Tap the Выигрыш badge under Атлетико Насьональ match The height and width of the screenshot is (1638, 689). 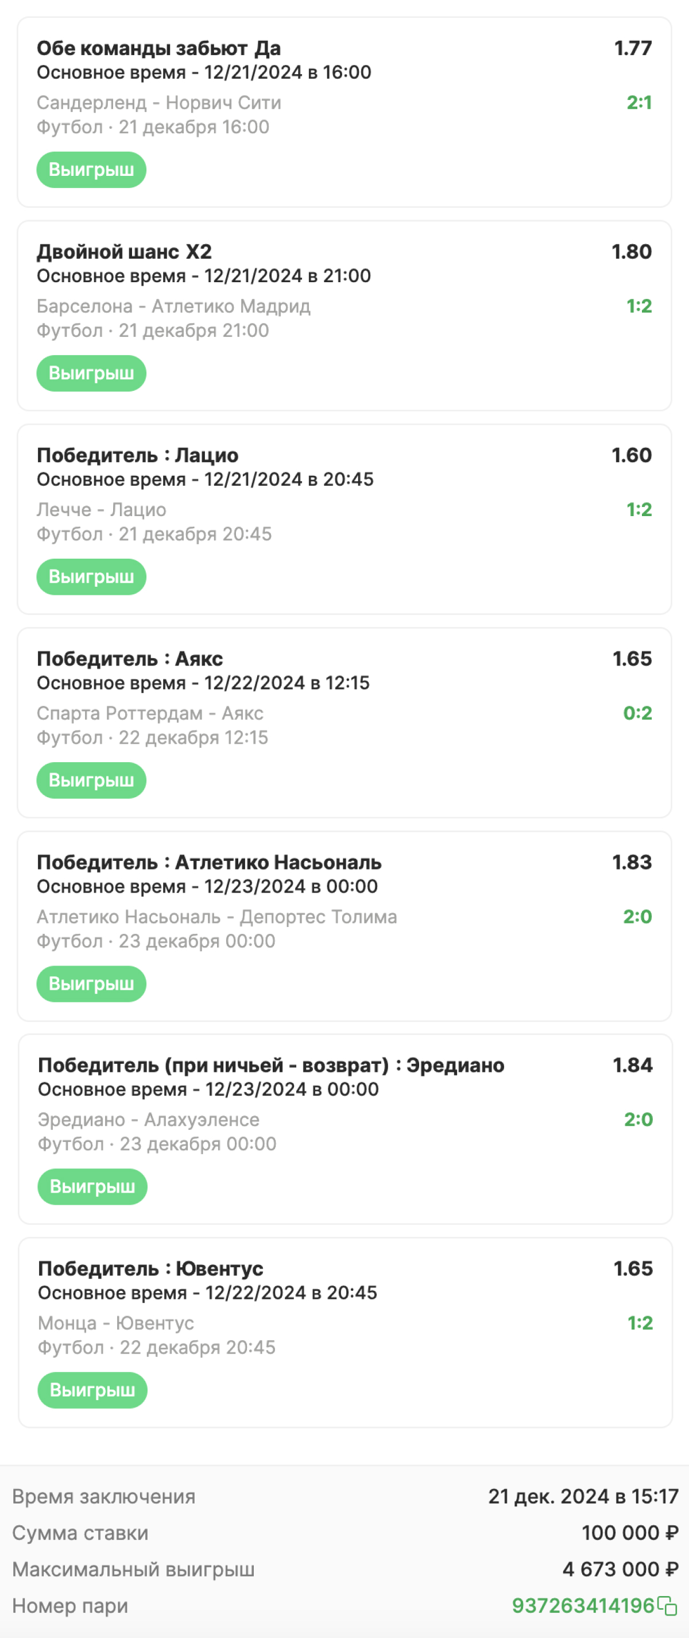91,984
